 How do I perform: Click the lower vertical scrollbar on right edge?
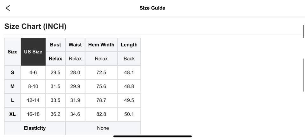click(303, 75)
